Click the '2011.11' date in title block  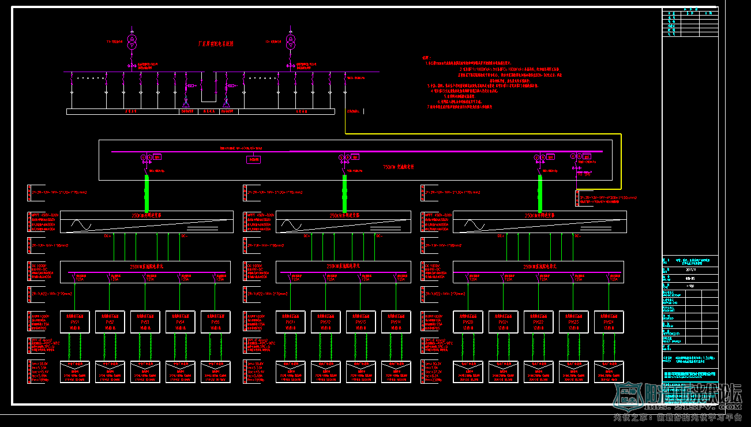pos(691,269)
